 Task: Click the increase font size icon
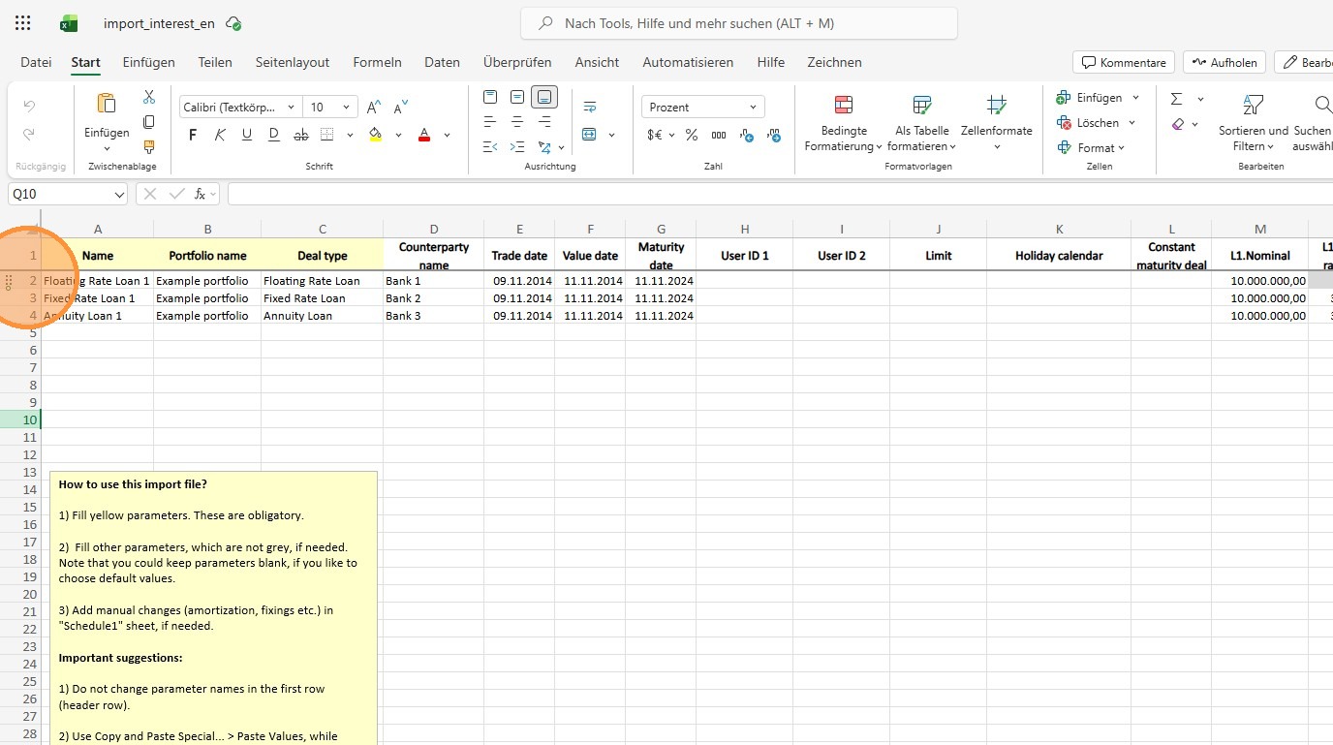click(x=374, y=107)
